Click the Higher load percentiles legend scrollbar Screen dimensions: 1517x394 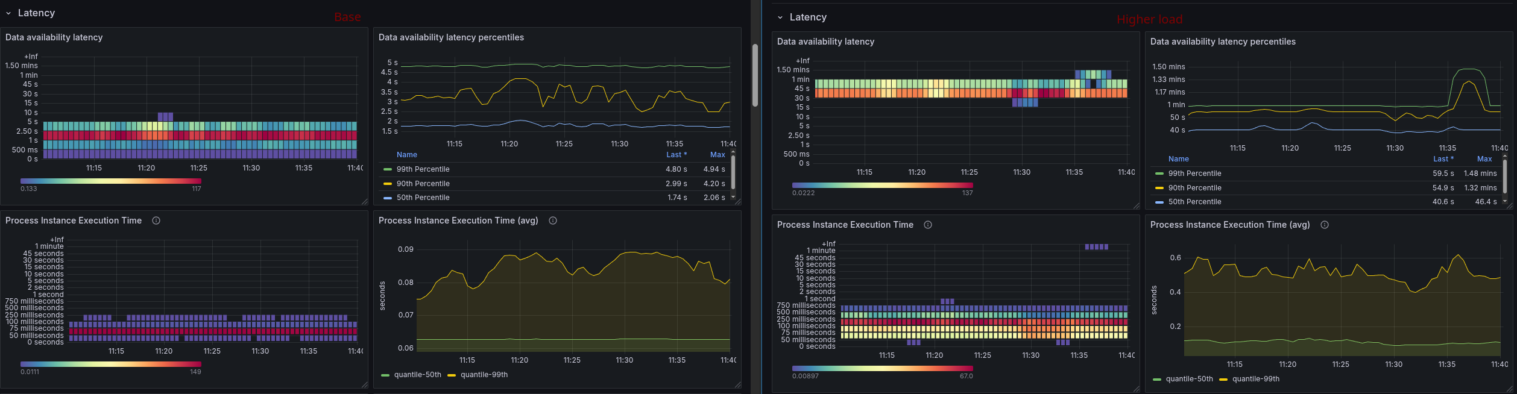point(1505,176)
